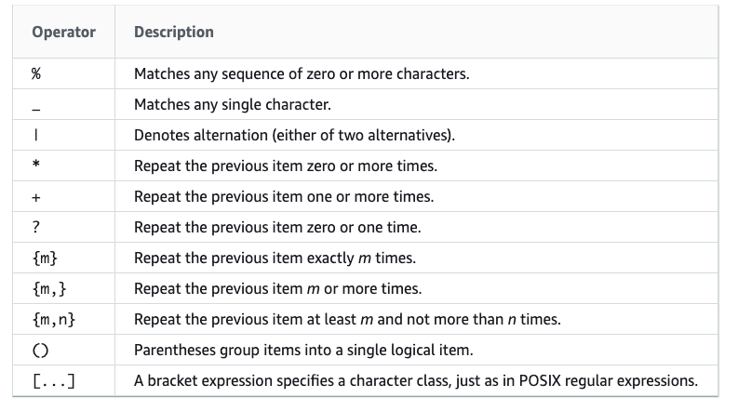Viewport: 738px width, 411px height.
Task: Click the bracket expression [...] operator
Action: (x=54, y=381)
